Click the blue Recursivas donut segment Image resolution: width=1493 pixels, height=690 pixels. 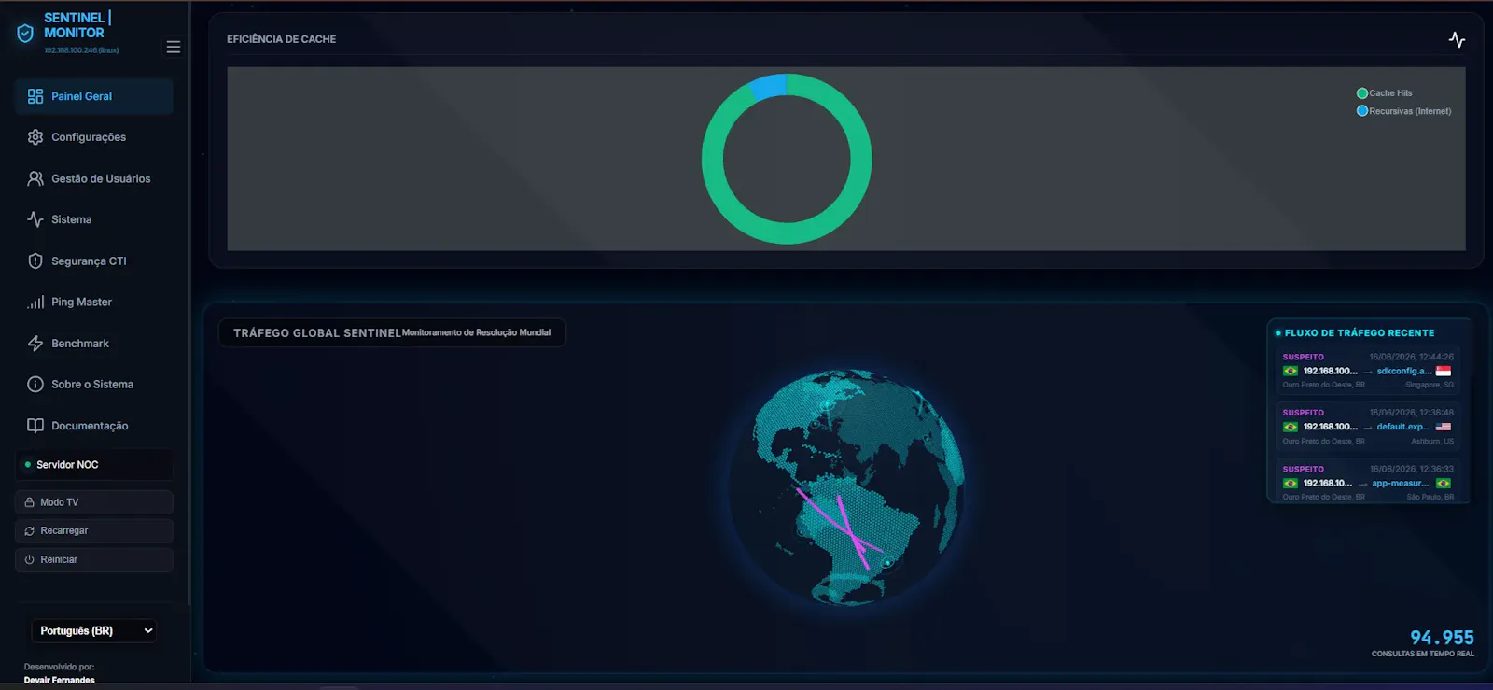pyautogui.click(x=769, y=87)
